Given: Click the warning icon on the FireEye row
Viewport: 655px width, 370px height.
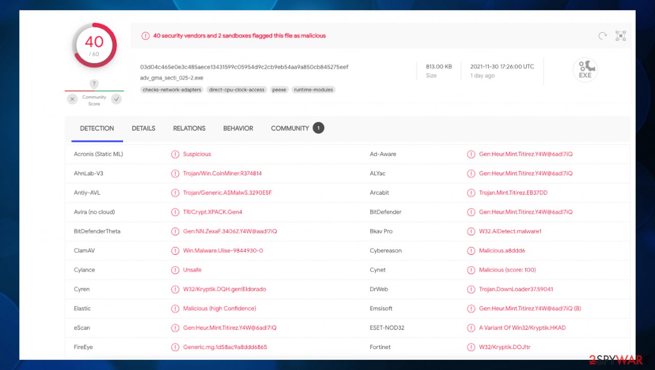Looking at the screenshot, I should [175, 347].
